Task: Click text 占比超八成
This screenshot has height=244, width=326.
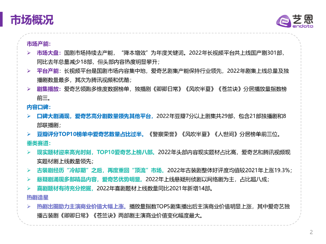Action: [253, 179]
